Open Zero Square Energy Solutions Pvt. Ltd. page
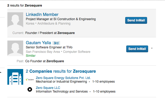The width and height of the screenshot is (165, 103). [63, 78]
